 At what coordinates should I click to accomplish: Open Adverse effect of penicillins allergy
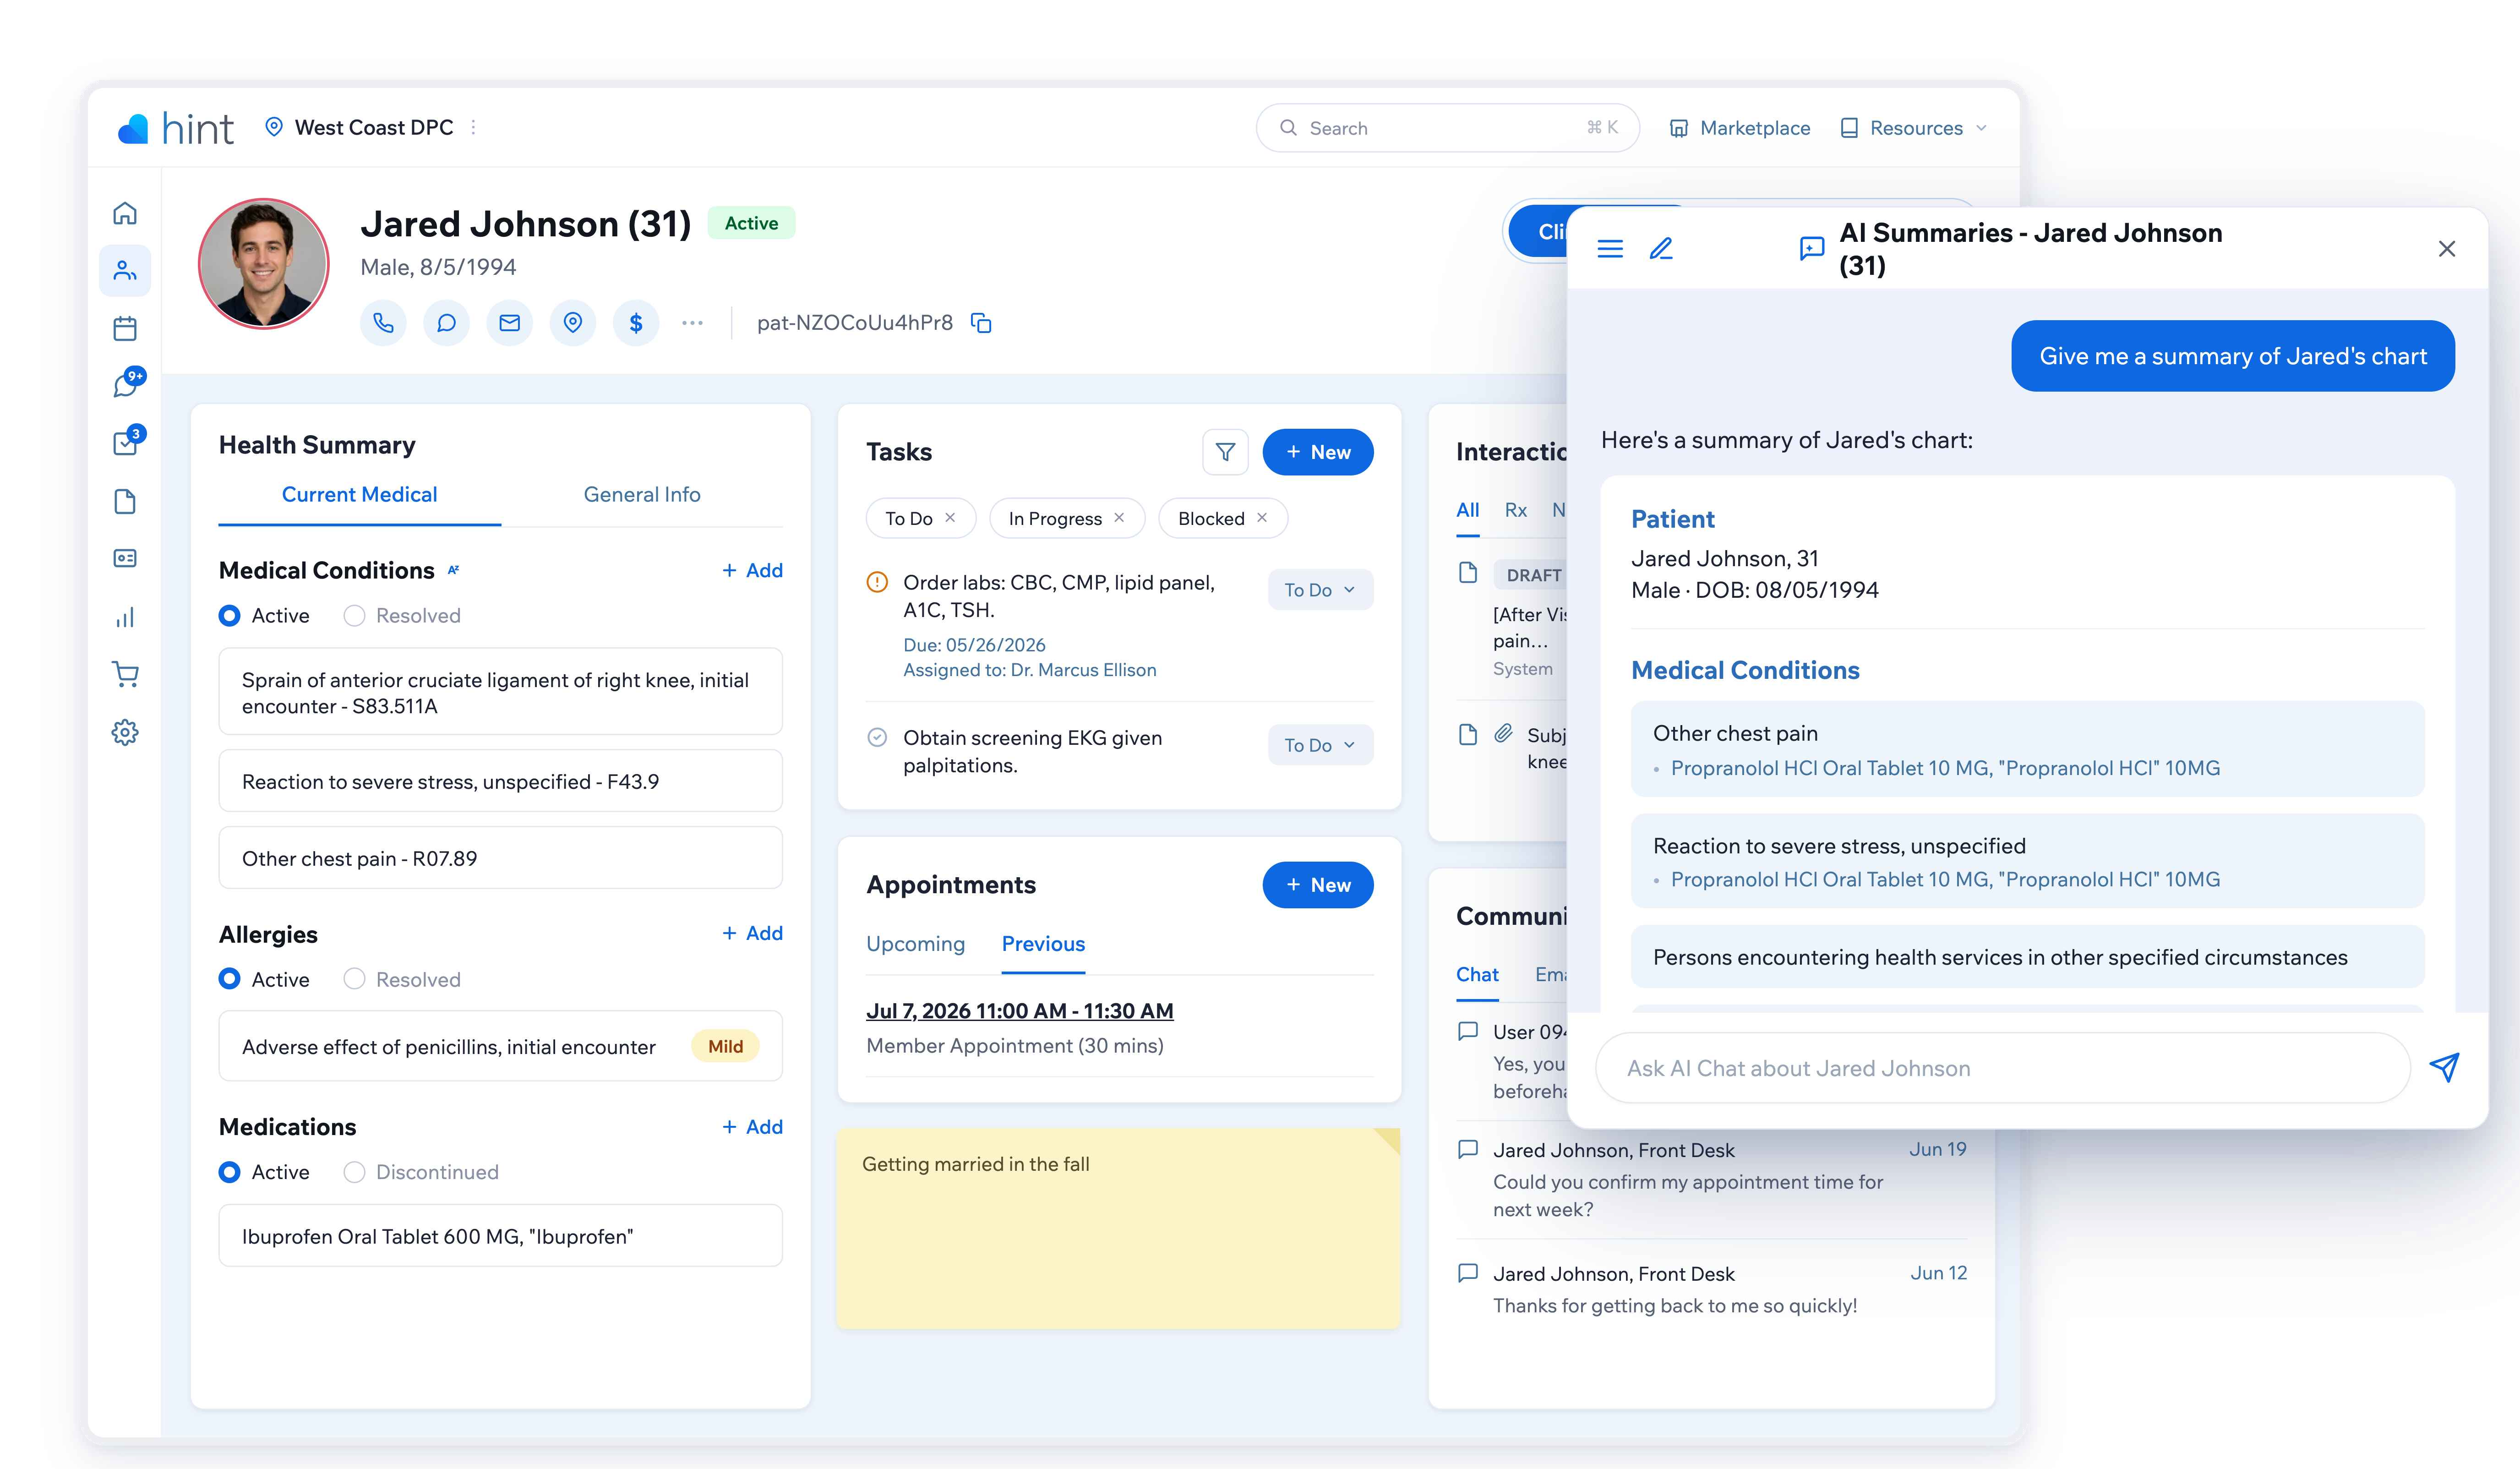pyautogui.click(x=500, y=1046)
